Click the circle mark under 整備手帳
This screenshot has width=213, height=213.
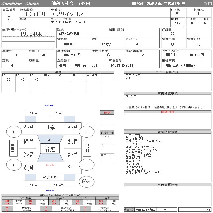(172, 44)
